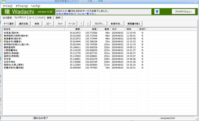Click the latitude cell 35.135806
Viewport: 199px width, 121px height.
75,62
